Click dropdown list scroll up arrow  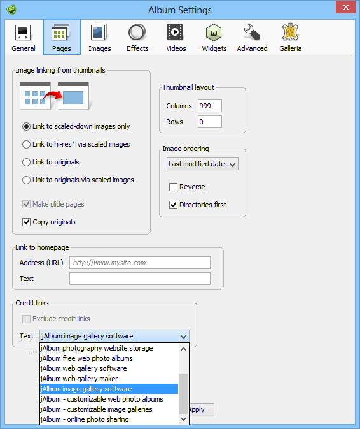183,349
